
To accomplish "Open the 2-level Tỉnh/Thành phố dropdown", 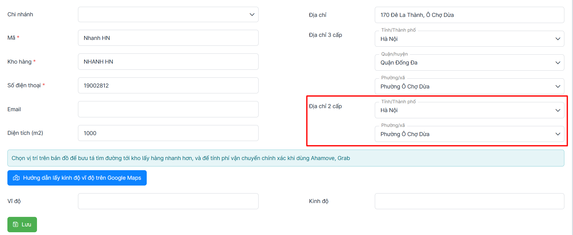I will 469,110.
